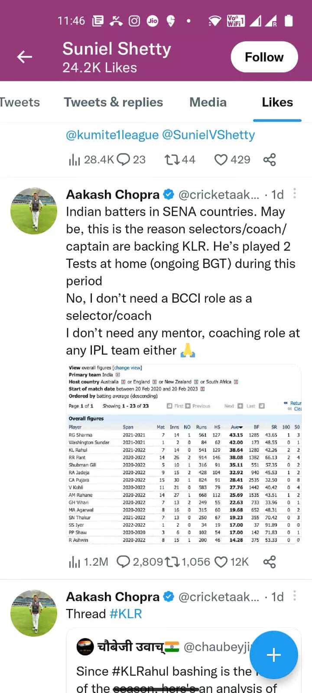Tap the reply icon showing 23 replies

point(123,159)
